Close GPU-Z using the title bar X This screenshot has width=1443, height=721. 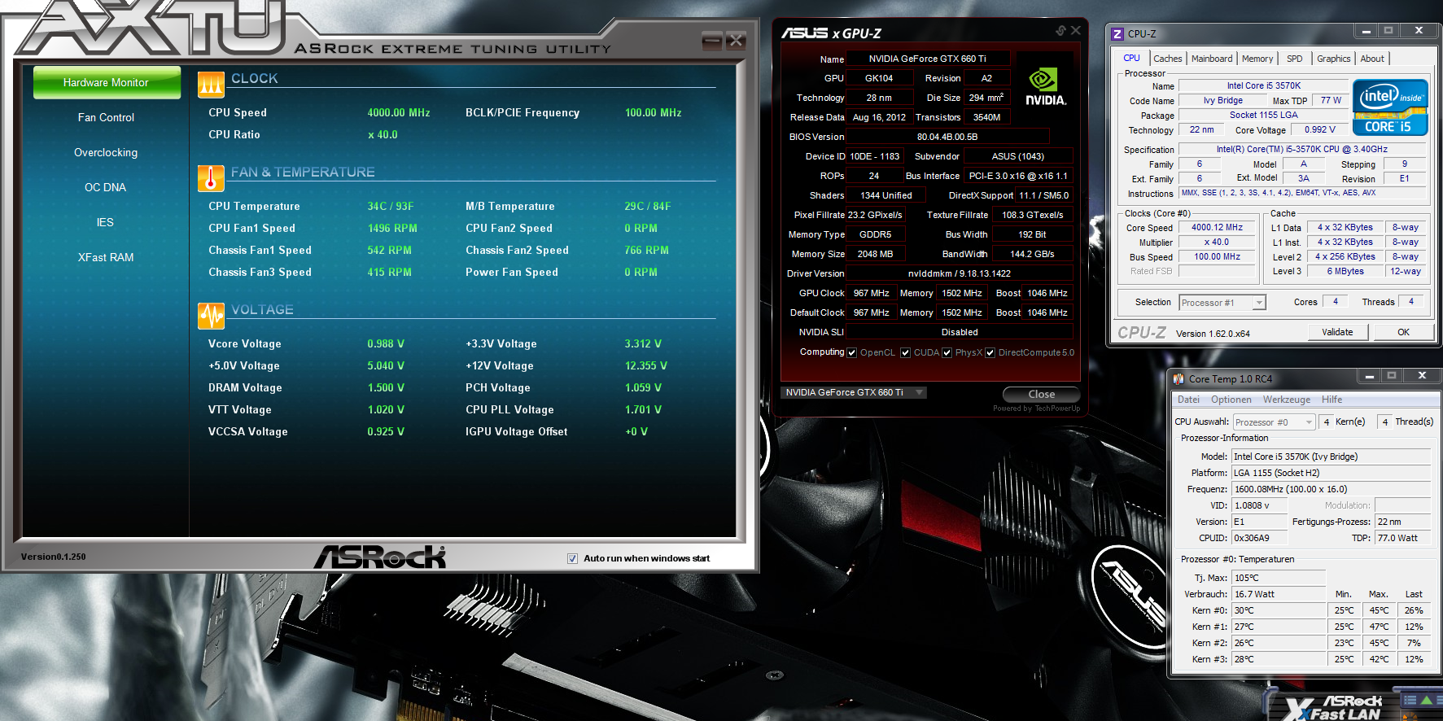tap(1075, 31)
